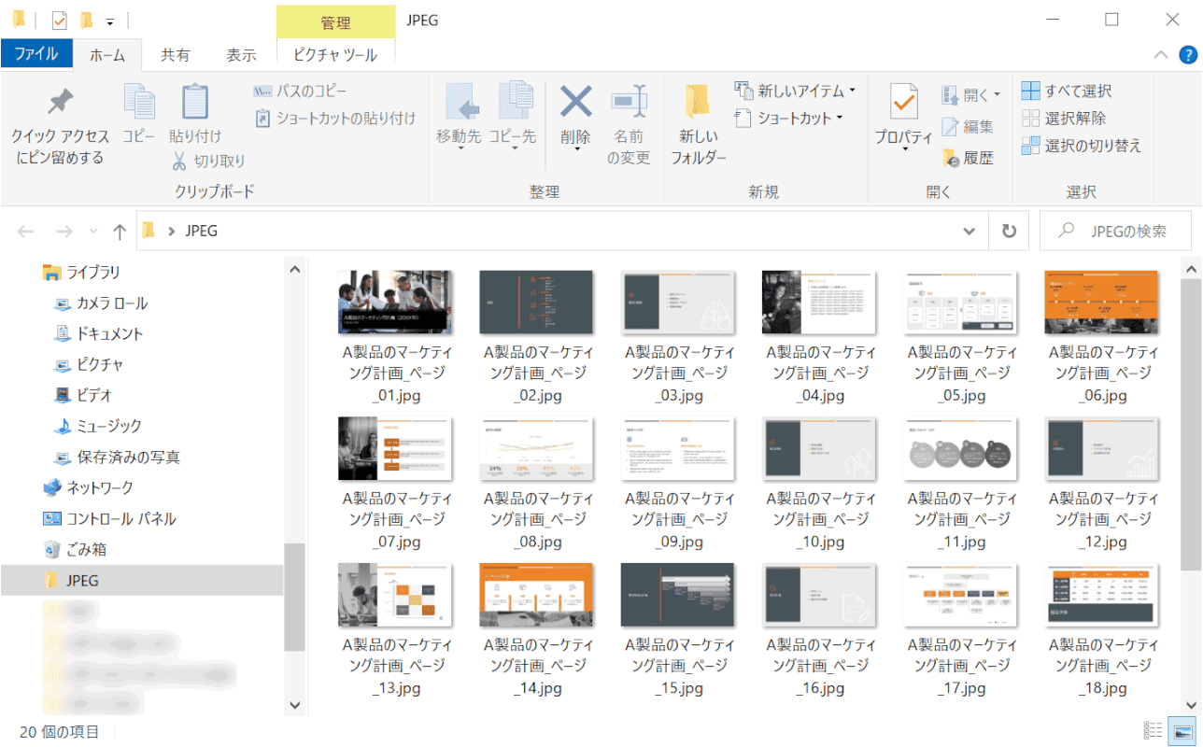Select Music (ミュージック) library
The height and width of the screenshot is (747, 1203).
(x=97, y=426)
